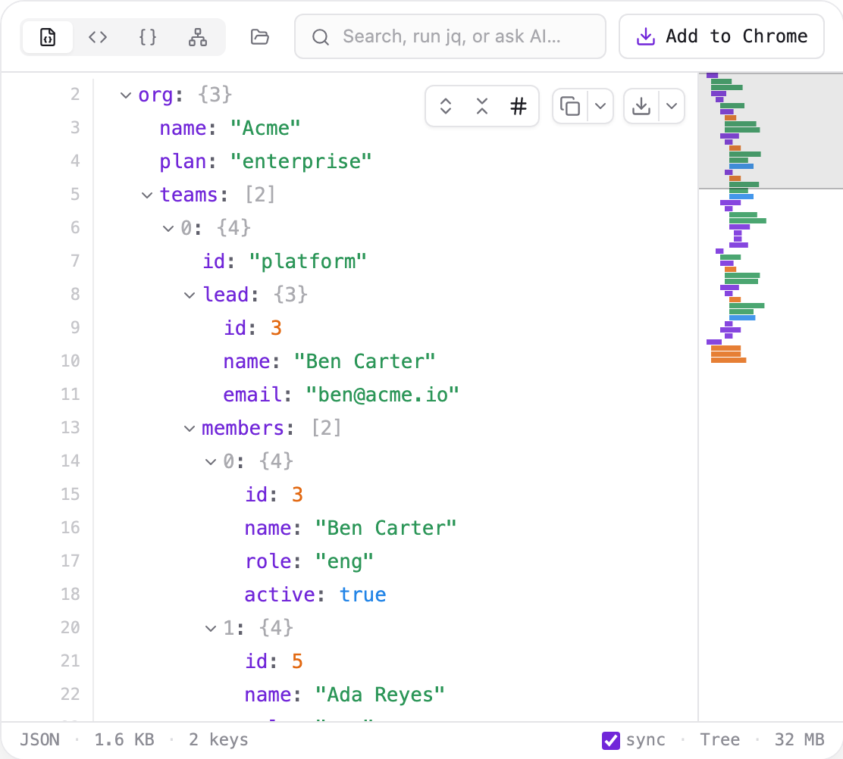
Task: Click the search magnifier icon
Action: click(x=321, y=37)
